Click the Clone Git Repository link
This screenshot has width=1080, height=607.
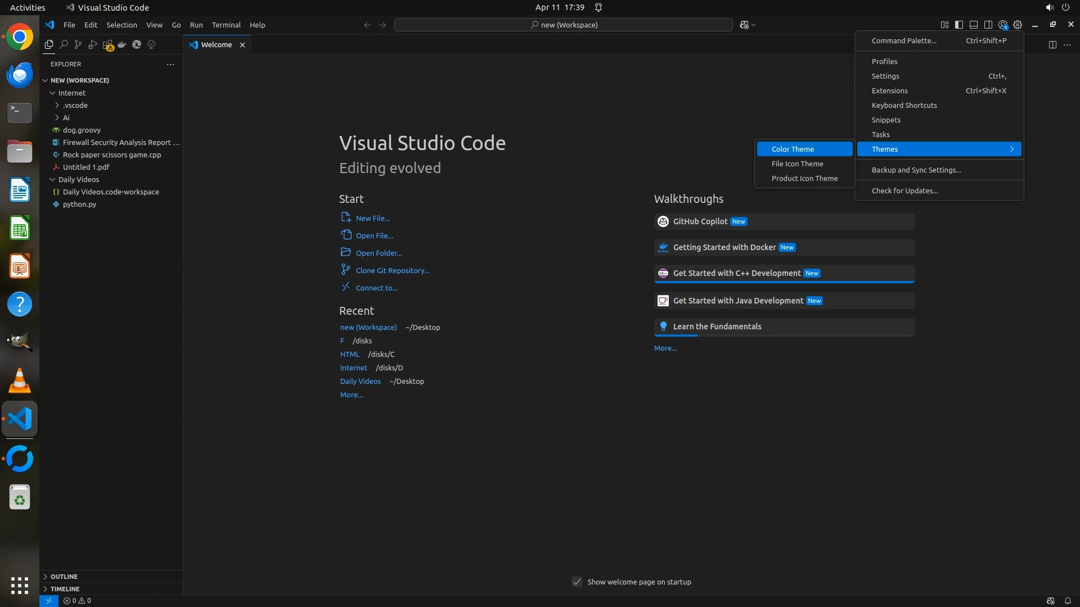[x=392, y=270]
